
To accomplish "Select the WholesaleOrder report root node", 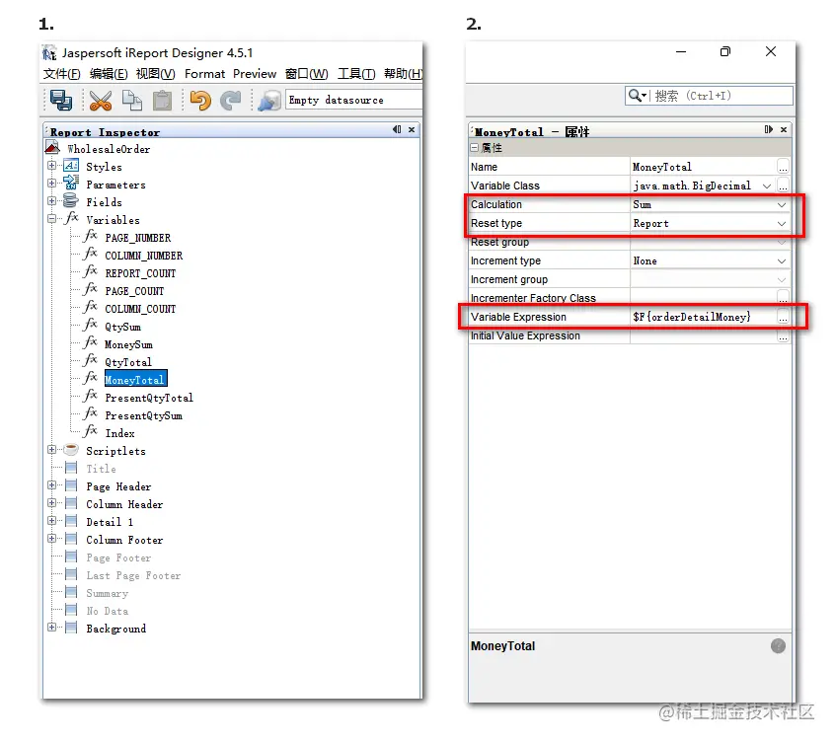I will click(x=109, y=149).
